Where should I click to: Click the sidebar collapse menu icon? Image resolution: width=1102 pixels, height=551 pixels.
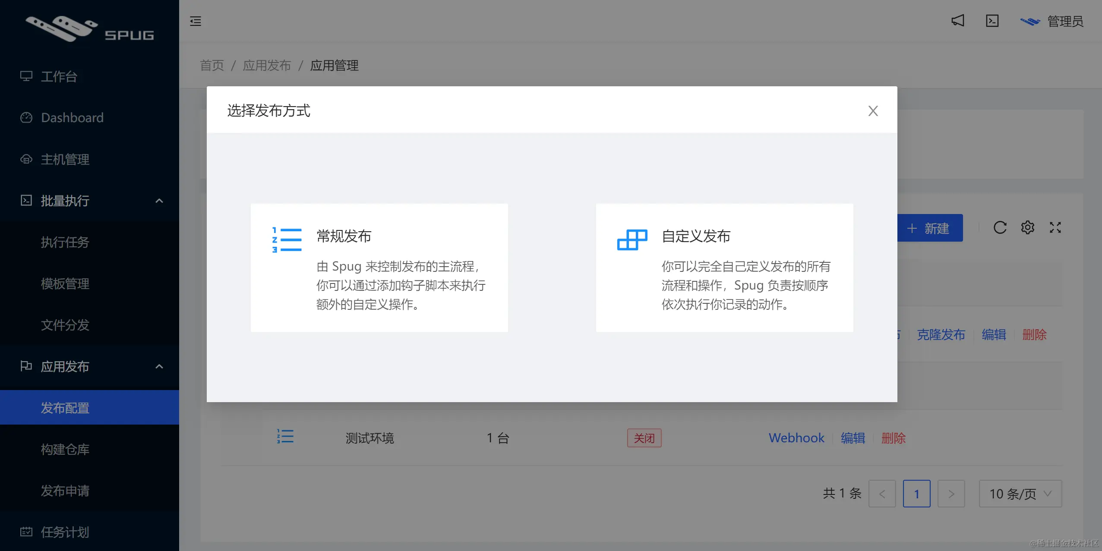[x=196, y=21]
